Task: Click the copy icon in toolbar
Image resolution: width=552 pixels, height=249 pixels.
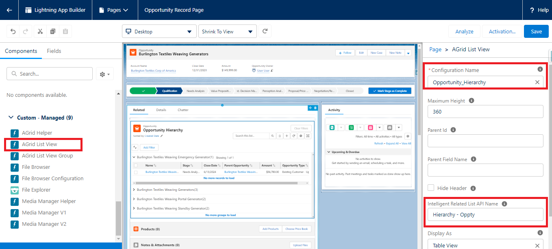Action: pos(53,31)
